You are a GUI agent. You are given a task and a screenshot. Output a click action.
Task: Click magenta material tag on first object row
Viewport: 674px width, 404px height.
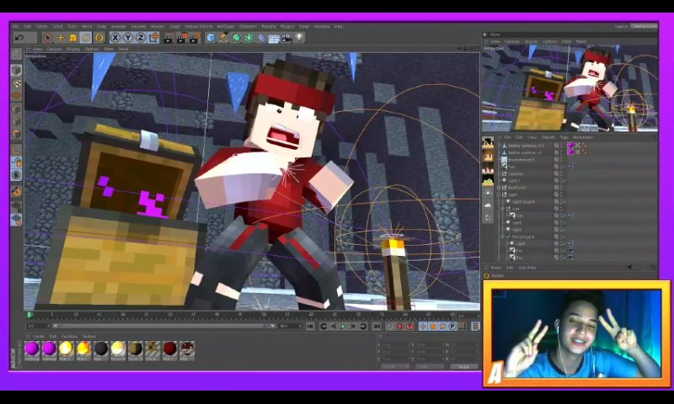[570, 146]
